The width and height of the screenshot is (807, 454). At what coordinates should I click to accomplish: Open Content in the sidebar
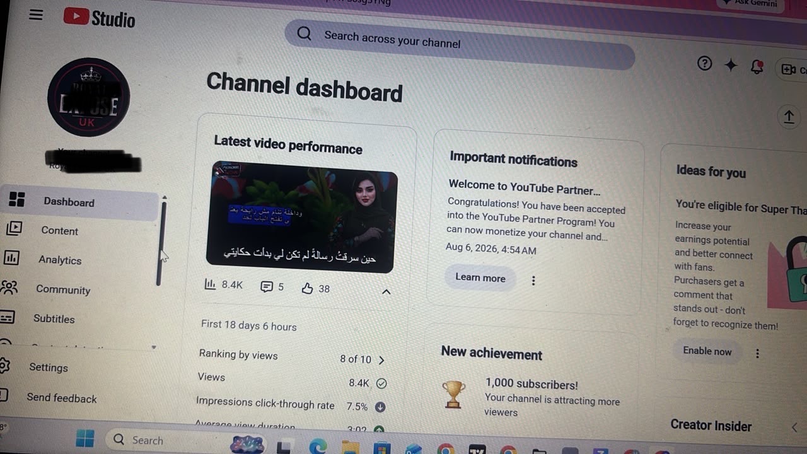(x=60, y=230)
